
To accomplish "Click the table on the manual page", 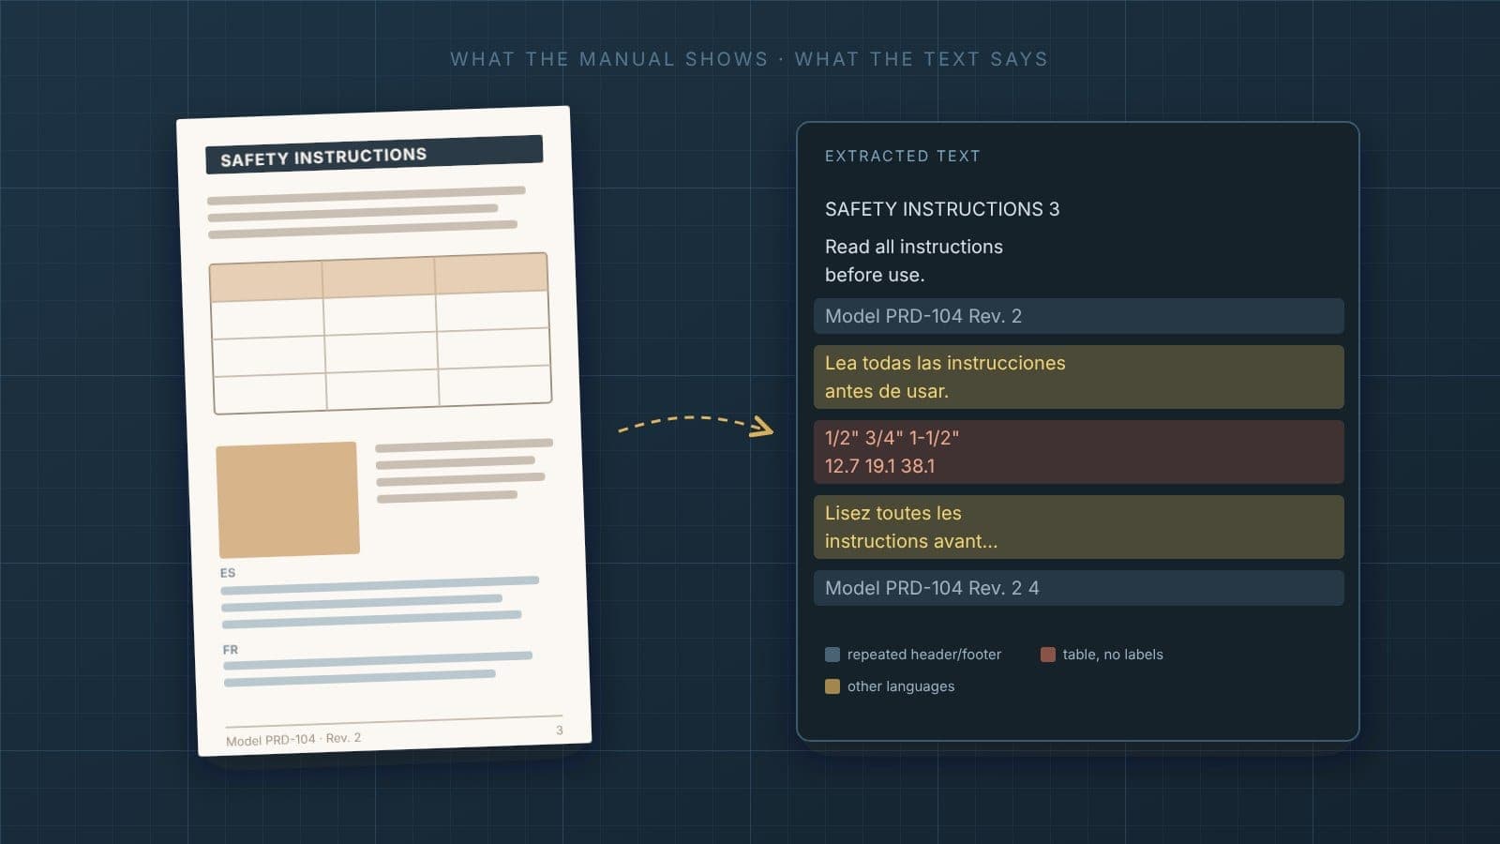I will coord(381,333).
